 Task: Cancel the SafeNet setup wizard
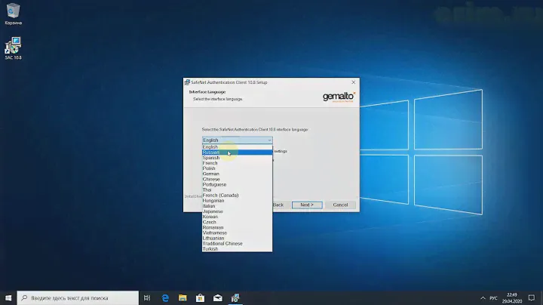pos(340,205)
